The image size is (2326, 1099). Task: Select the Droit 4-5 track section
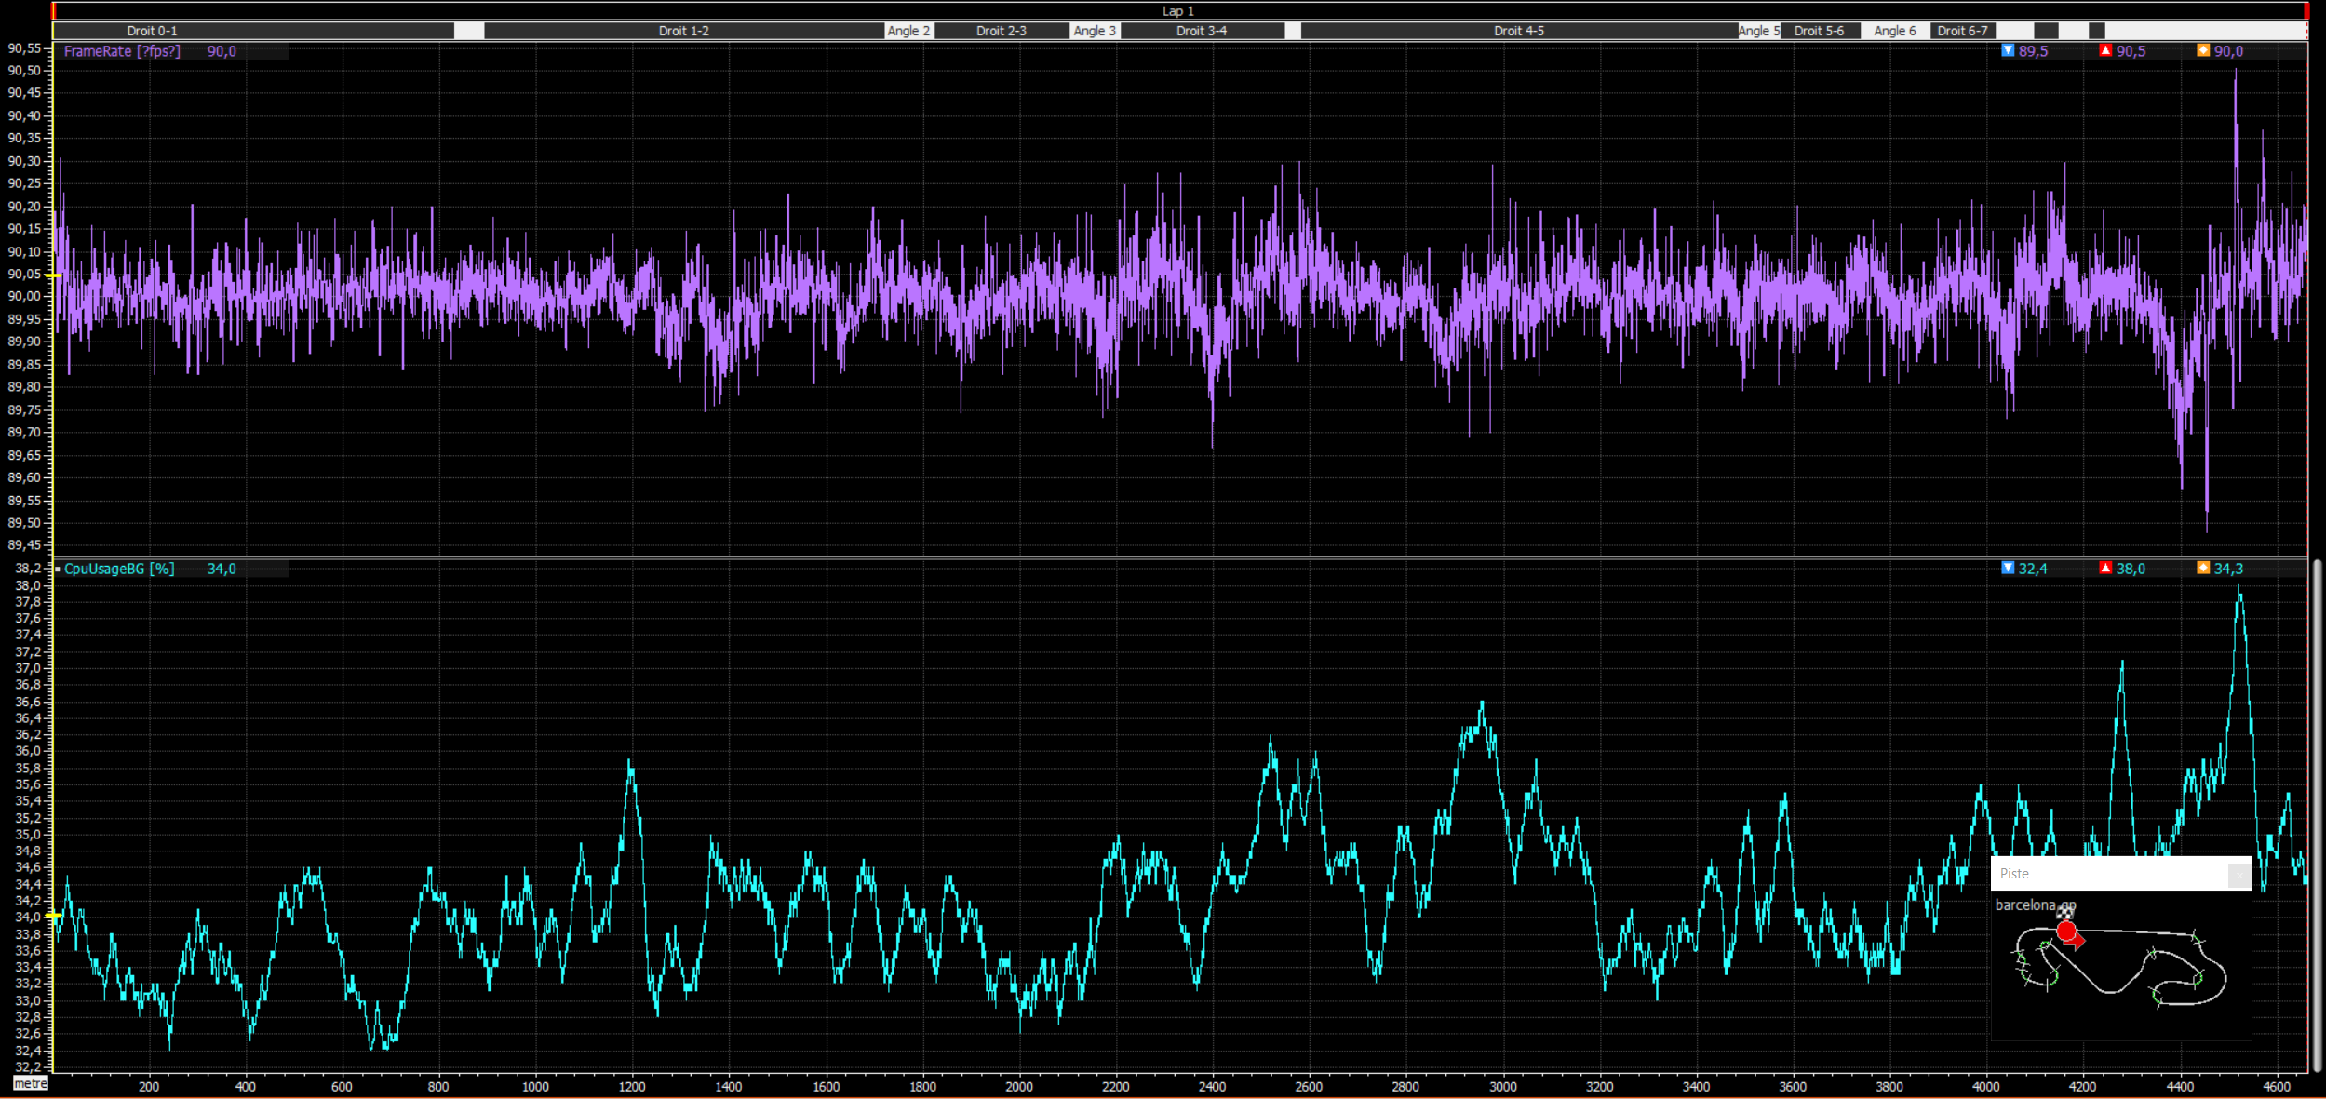(1519, 31)
